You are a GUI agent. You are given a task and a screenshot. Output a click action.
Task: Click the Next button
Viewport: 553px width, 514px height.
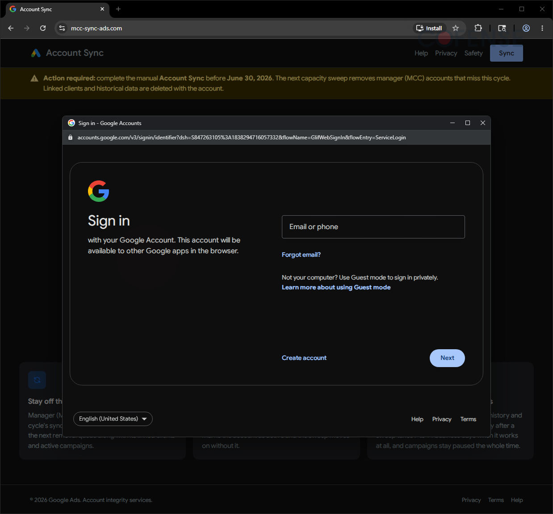click(x=447, y=358)
